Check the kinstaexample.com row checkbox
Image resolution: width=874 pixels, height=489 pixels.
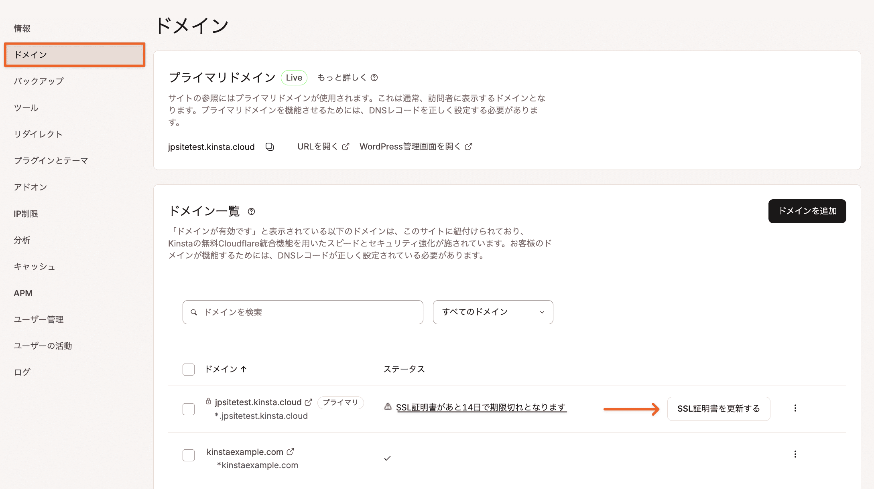[x=188, y=455]
